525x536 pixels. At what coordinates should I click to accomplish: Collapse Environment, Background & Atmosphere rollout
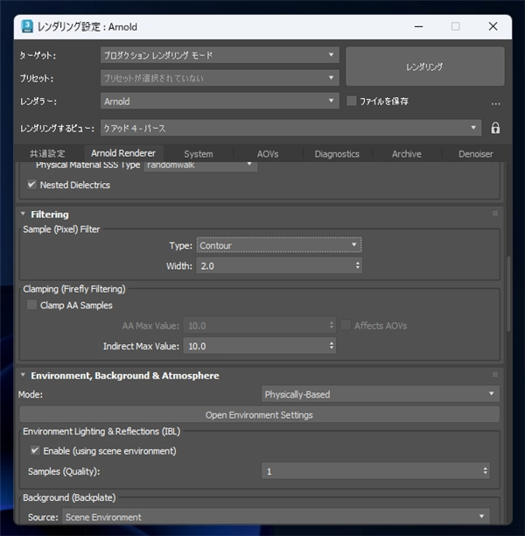point(23,375)
